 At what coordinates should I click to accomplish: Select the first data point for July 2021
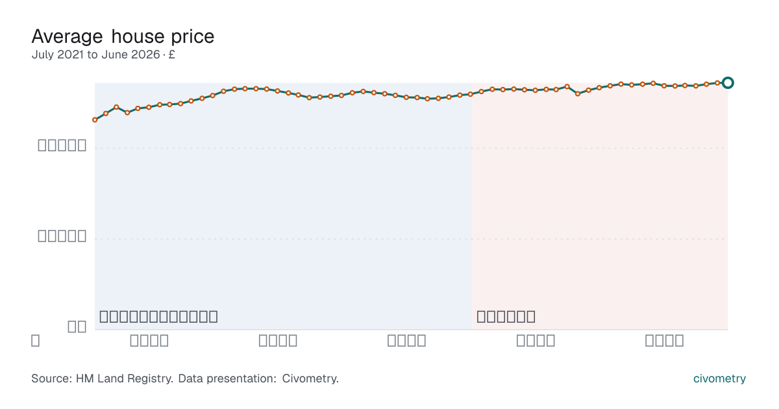tap(95, 120)
